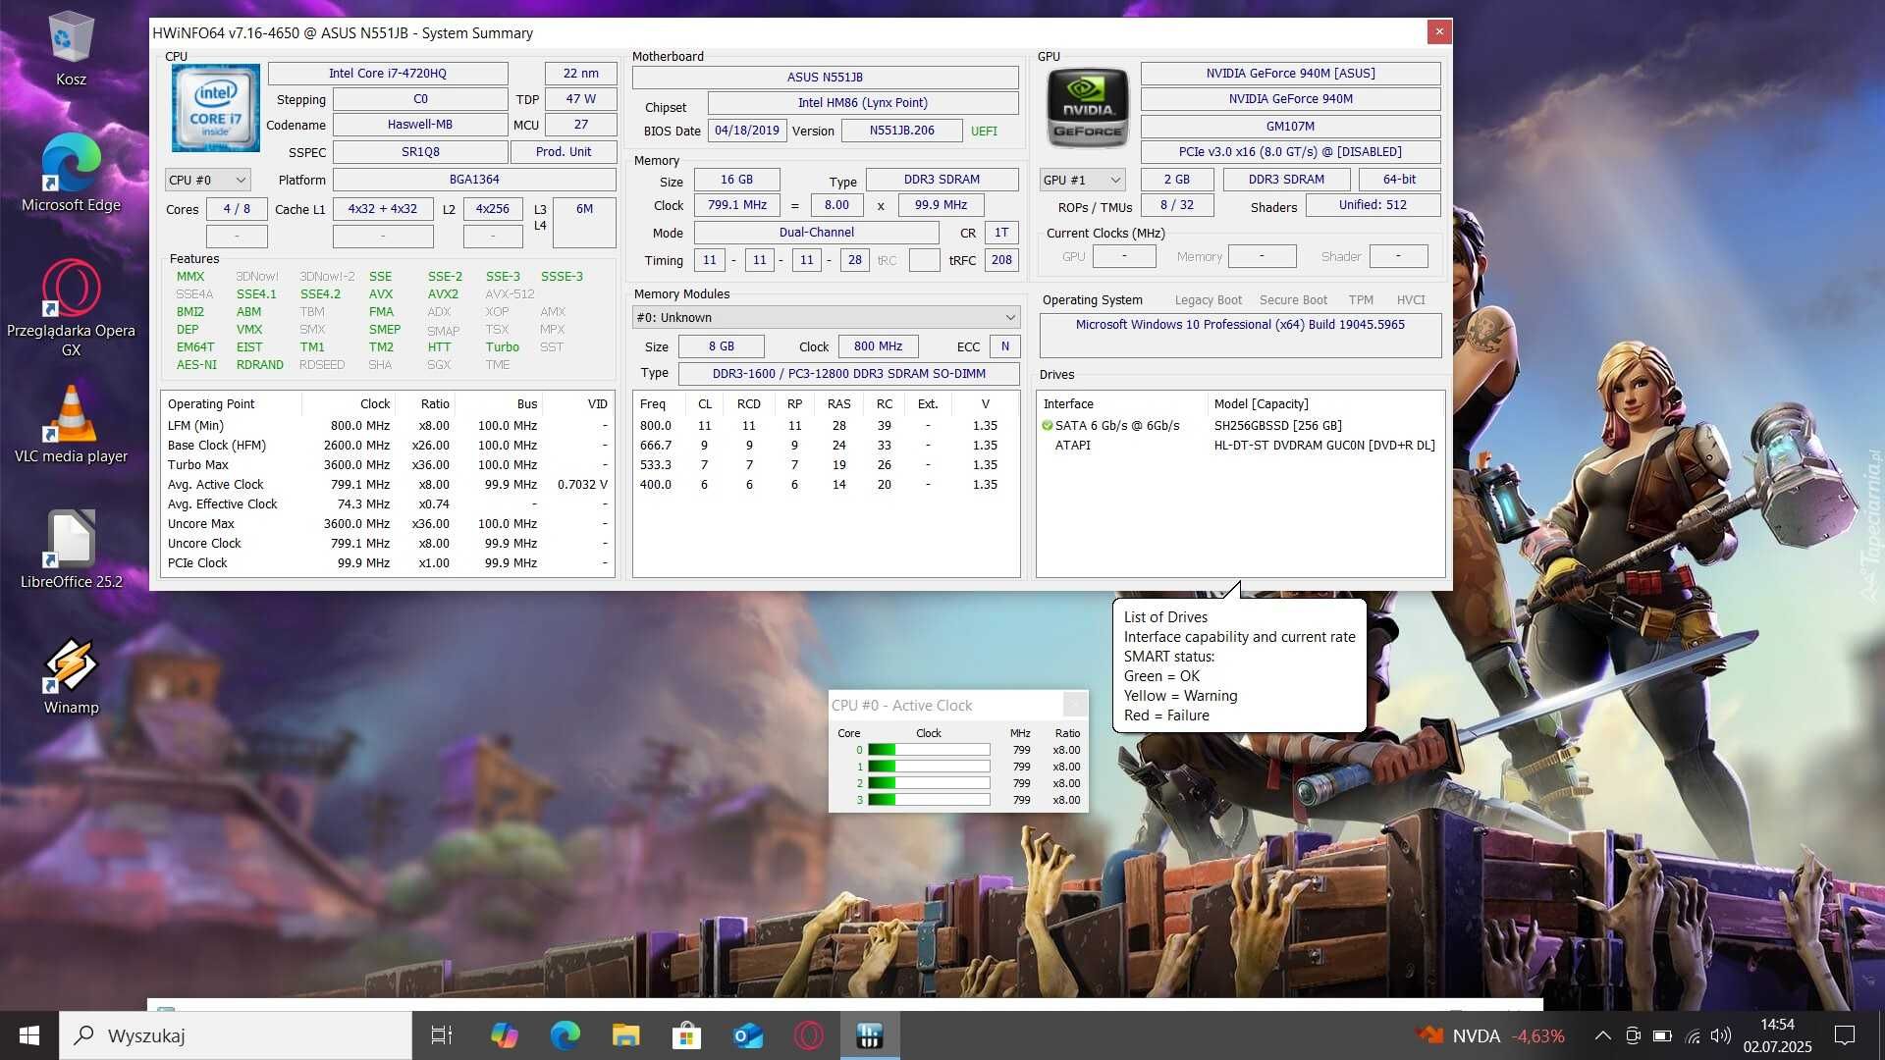Image resolution: width=1885 pixels, height=1060 pixels.
Task: Click the NVIDIA GeForce logo
Action: (1087, 108)
